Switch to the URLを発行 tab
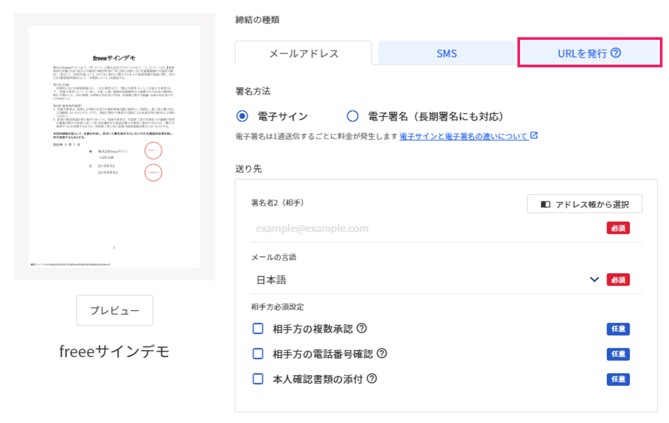669x423 pixels. click(582, 53)
